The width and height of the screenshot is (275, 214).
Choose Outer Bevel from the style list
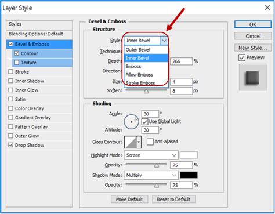[146, 50]
